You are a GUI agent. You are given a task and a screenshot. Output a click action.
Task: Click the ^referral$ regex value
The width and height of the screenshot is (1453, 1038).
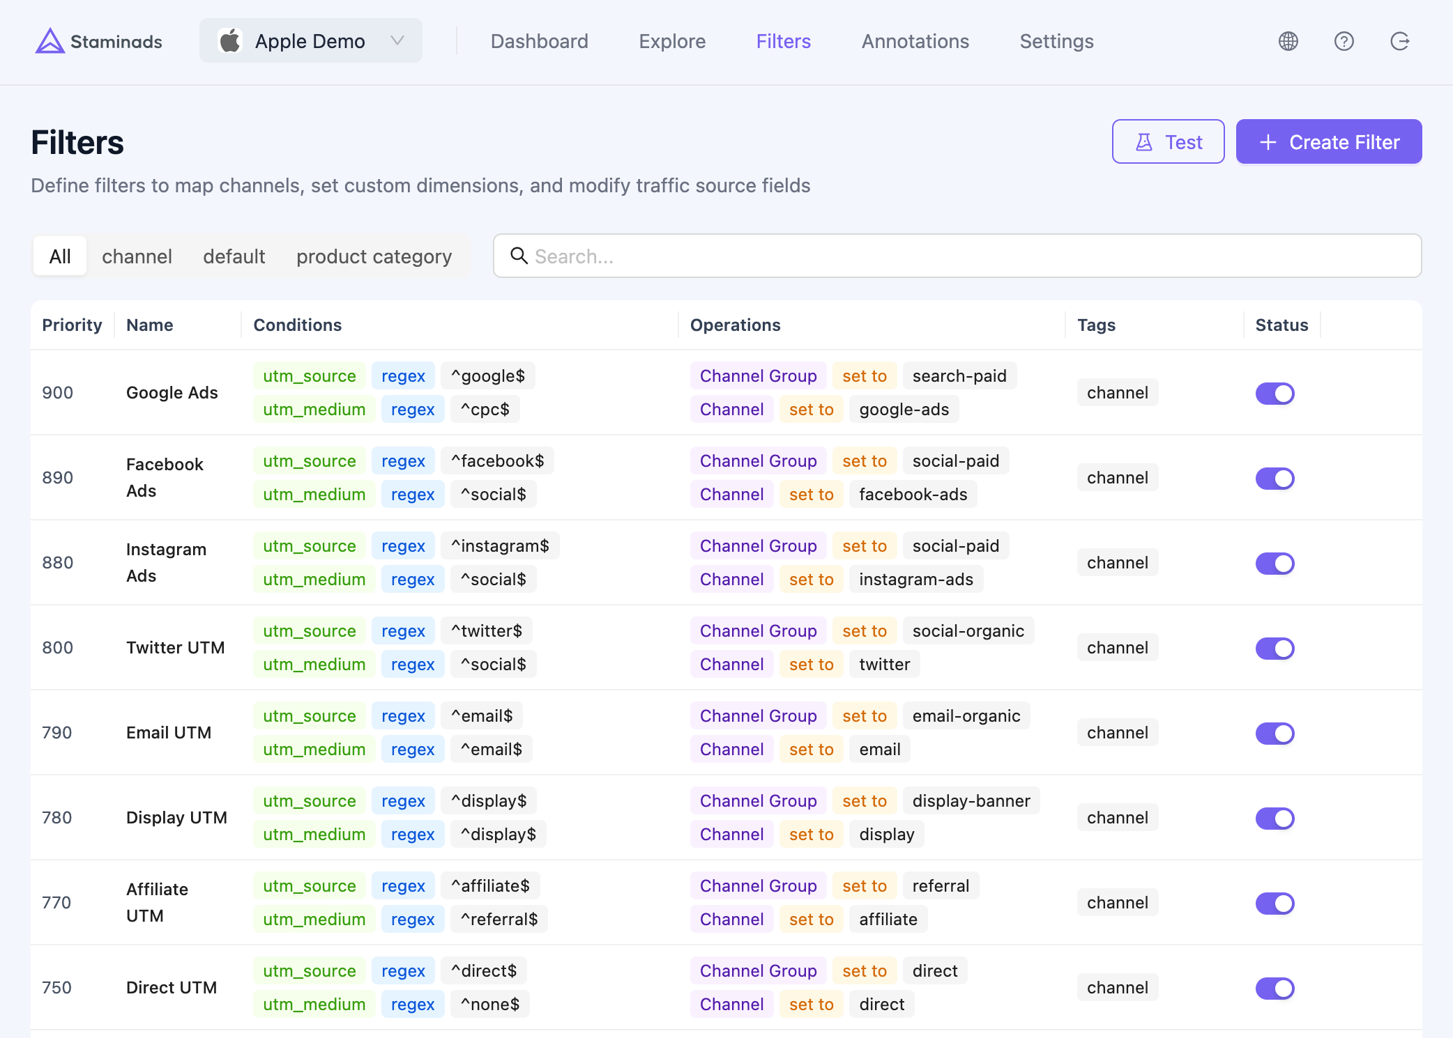click(x=499, y=920)
